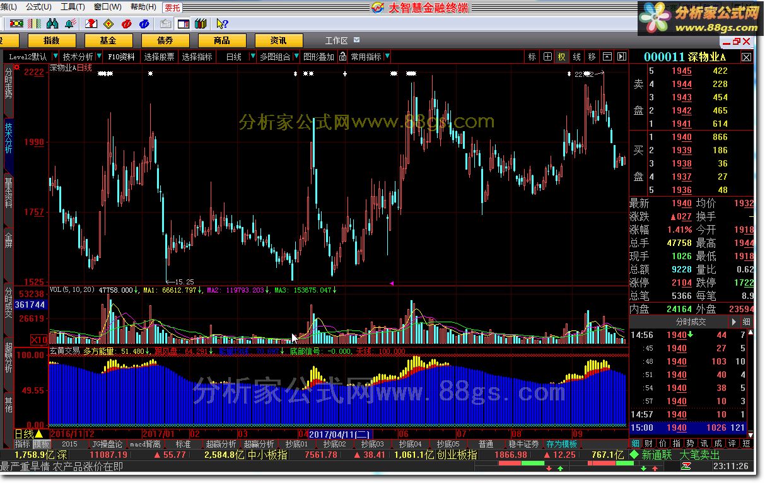Select the 稳牛证券 indicator tab
The height and width of the screenshot is (483, 765).
(524, 444)
